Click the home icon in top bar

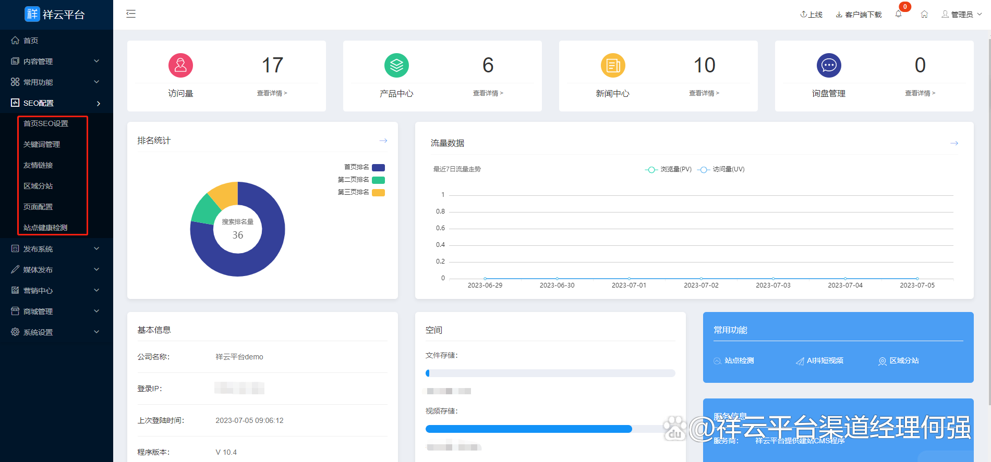click(x=924, y=14)
